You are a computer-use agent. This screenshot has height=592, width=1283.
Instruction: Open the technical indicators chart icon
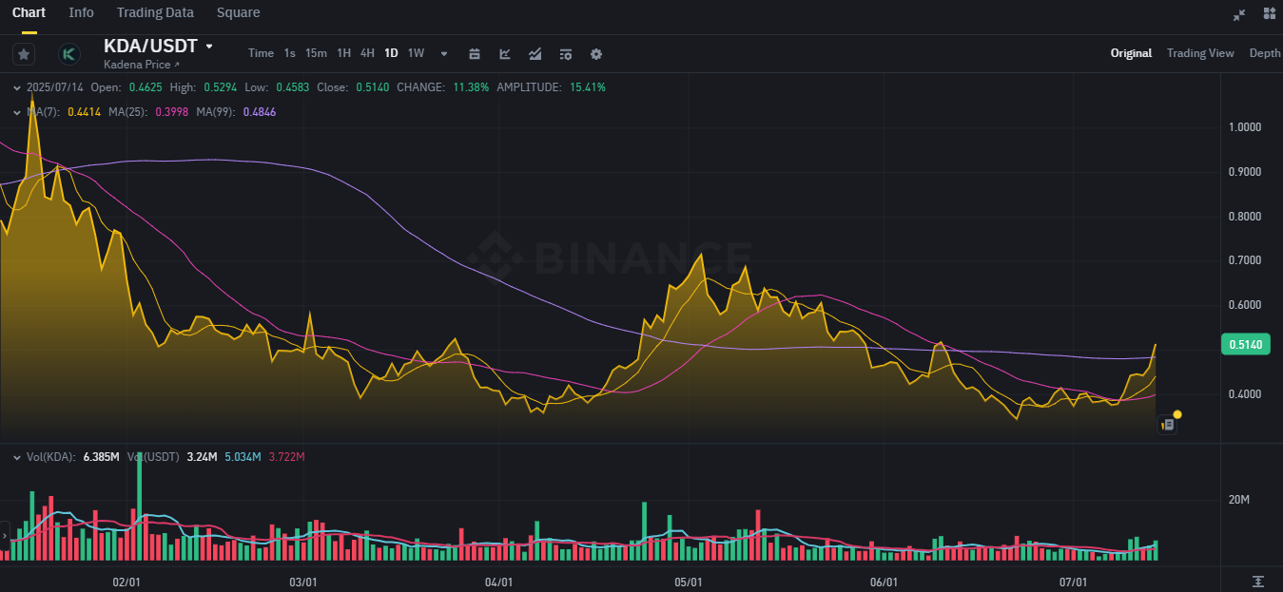(x=505, y=54)
